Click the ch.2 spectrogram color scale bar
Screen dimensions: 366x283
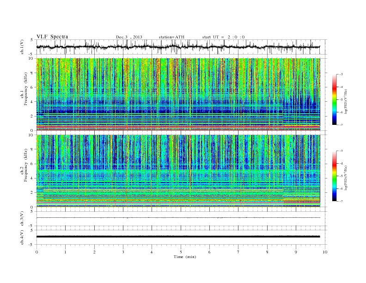point(334,176)
